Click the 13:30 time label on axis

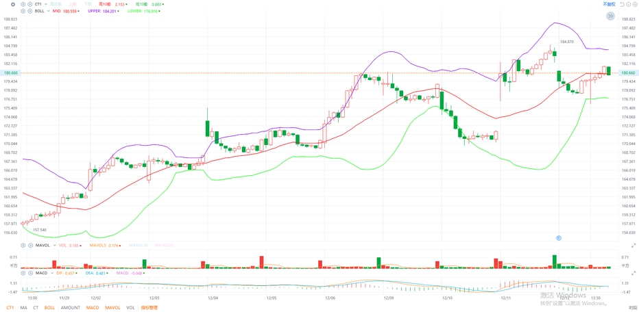click(597, 298)
